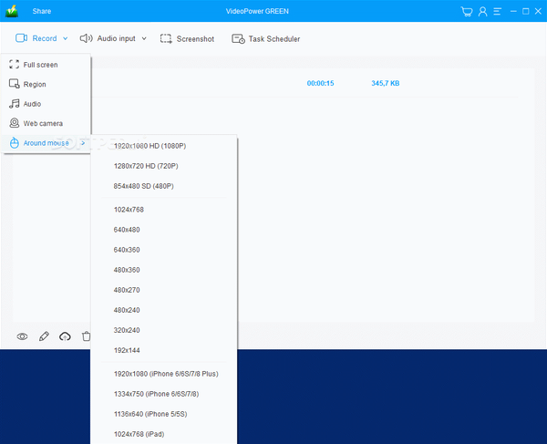Minimize the VideoPower GREEN window

[513, 12]
